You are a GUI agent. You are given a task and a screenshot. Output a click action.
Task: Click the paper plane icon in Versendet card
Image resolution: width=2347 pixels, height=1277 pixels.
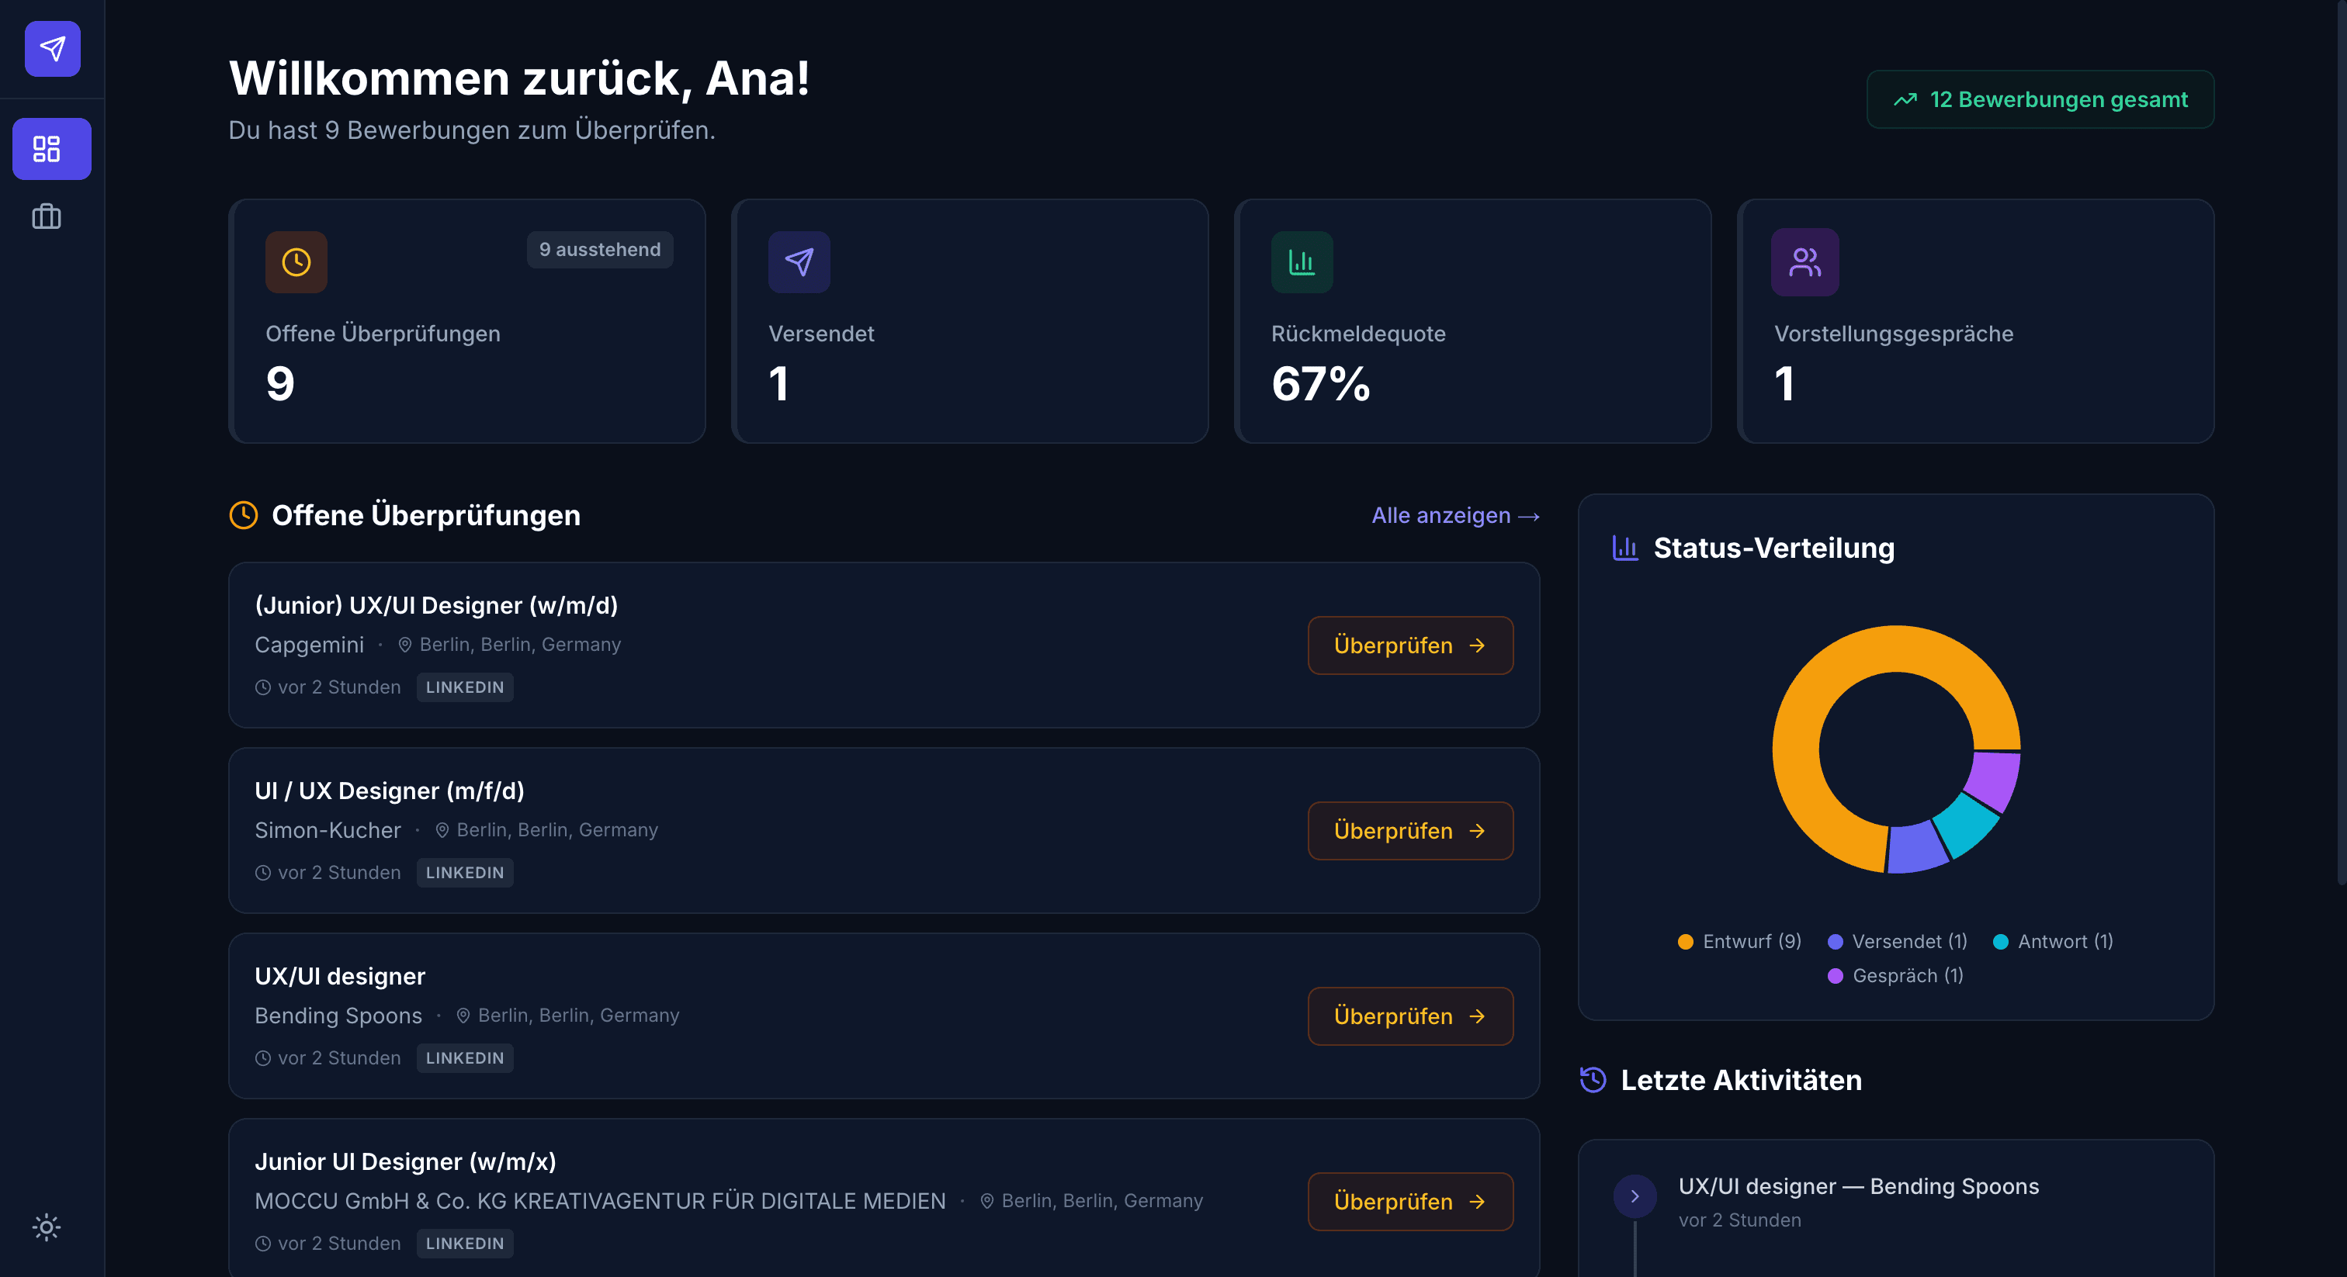click(799, 262)
